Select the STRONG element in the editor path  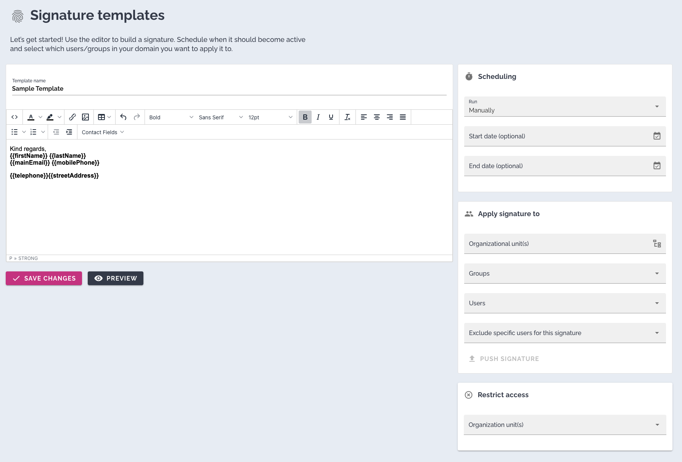pos(28,258)
